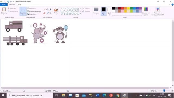Click the Undo arrow in title bar

8,2
